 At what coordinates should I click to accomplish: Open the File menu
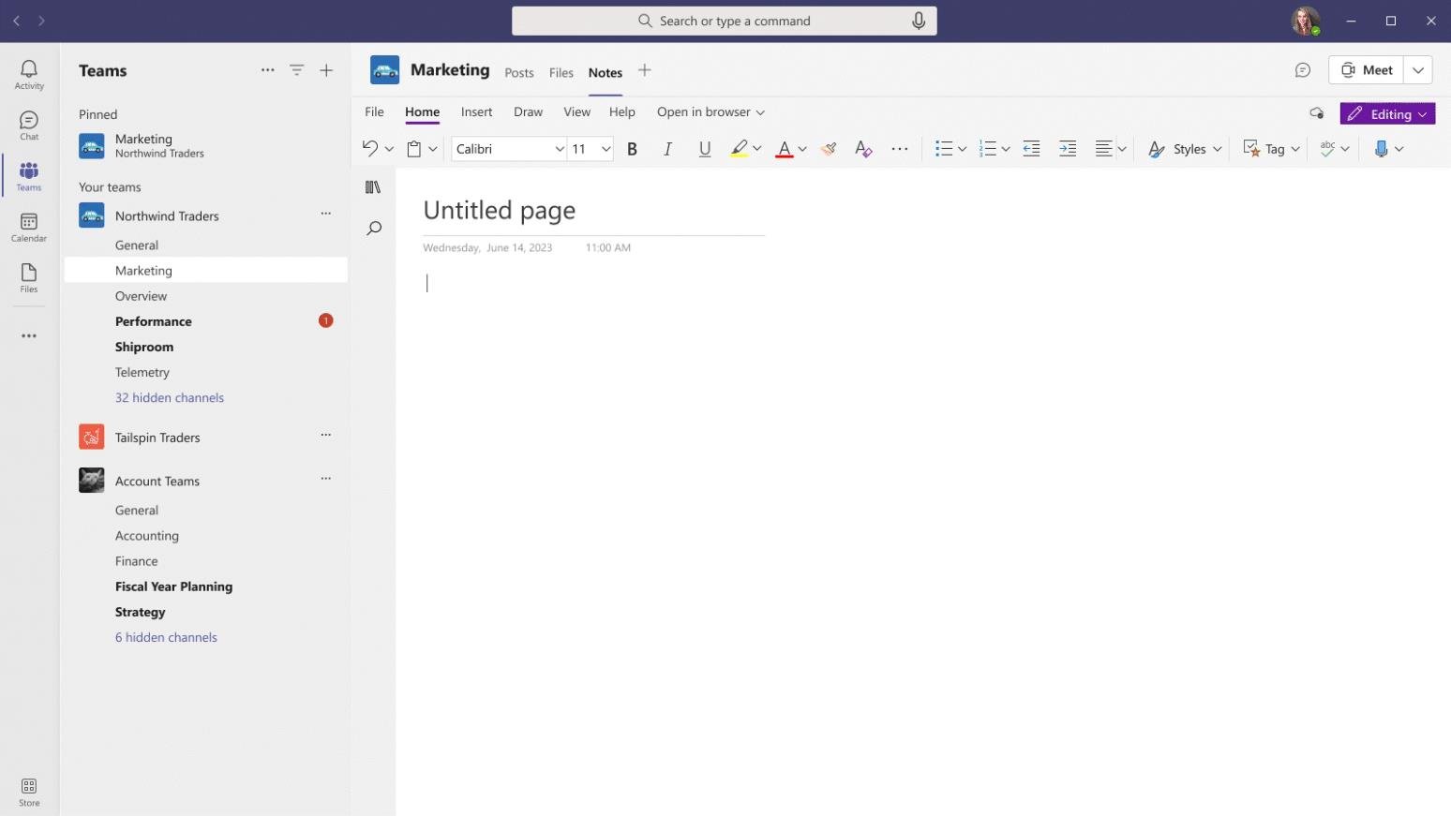[x=374, y=112]
